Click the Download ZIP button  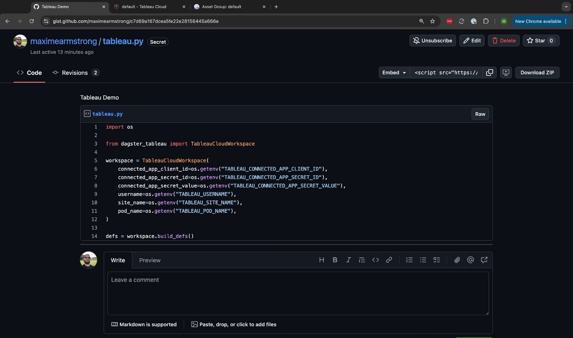point(537,72)
